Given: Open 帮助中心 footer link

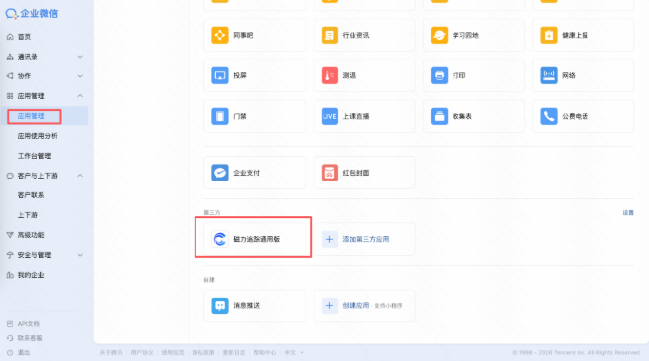Looking at the screenshot, I should [x=265, y=353].
